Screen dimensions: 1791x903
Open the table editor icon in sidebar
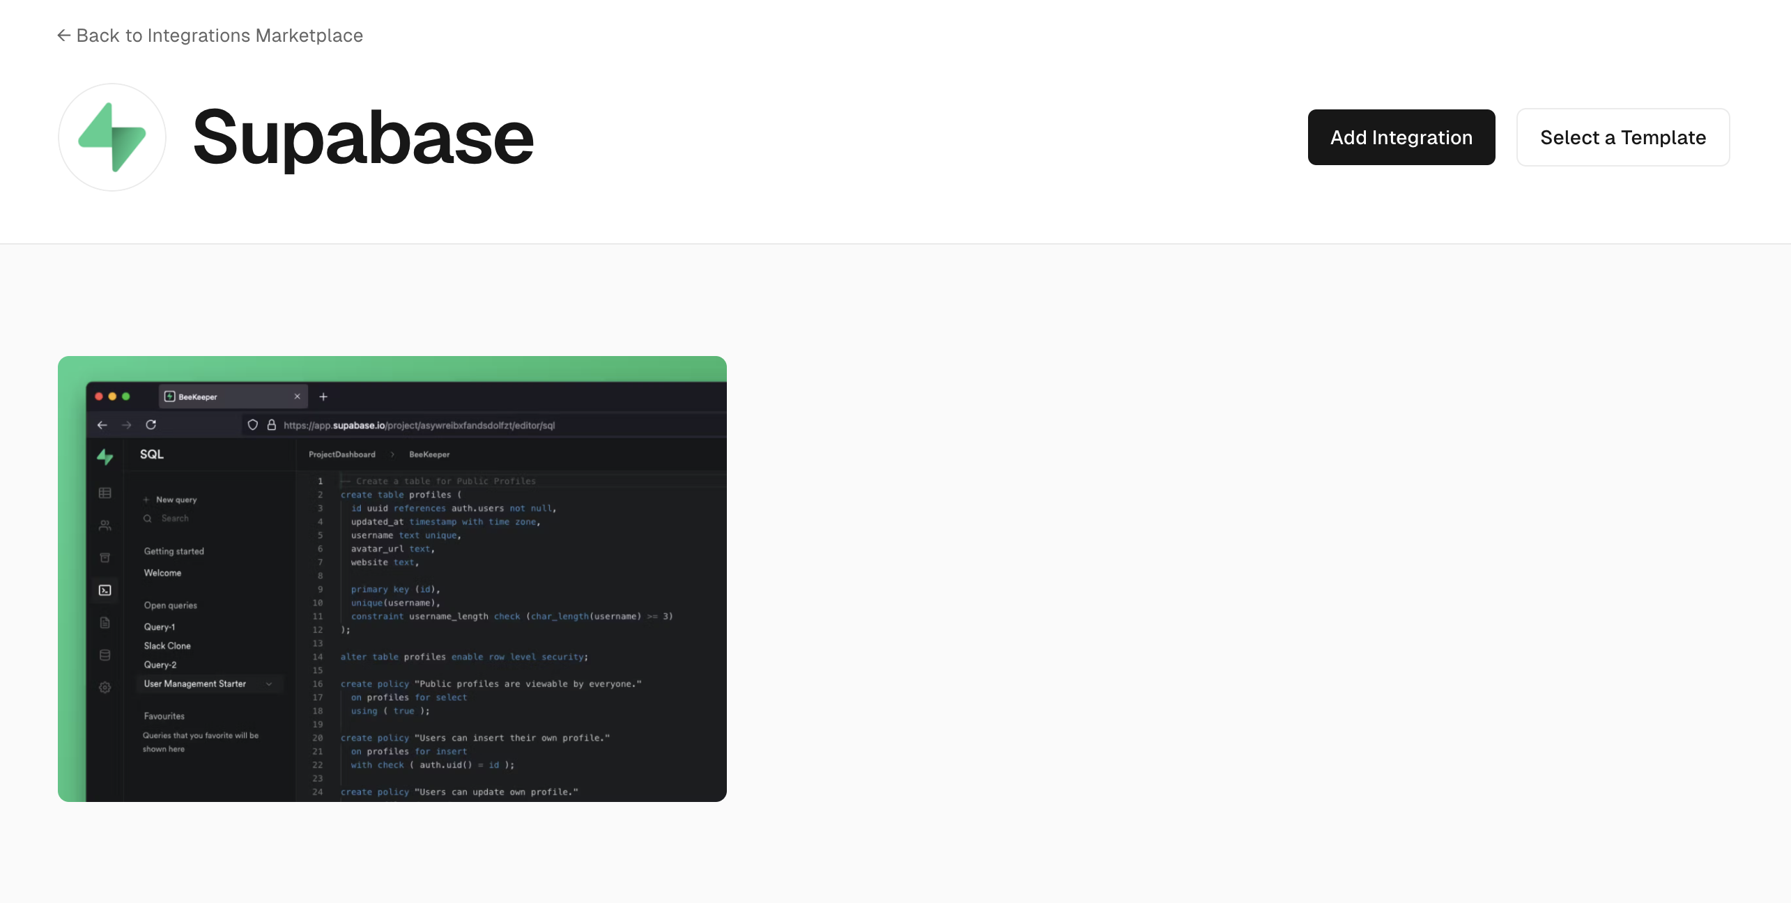pos(105,493)
